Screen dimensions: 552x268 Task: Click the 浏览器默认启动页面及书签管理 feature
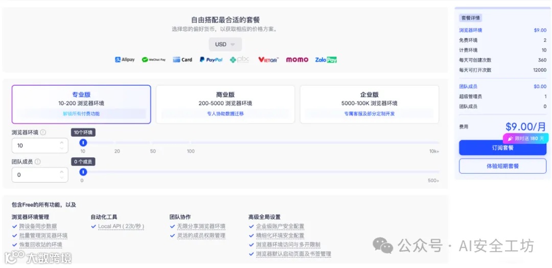point(293,254)
